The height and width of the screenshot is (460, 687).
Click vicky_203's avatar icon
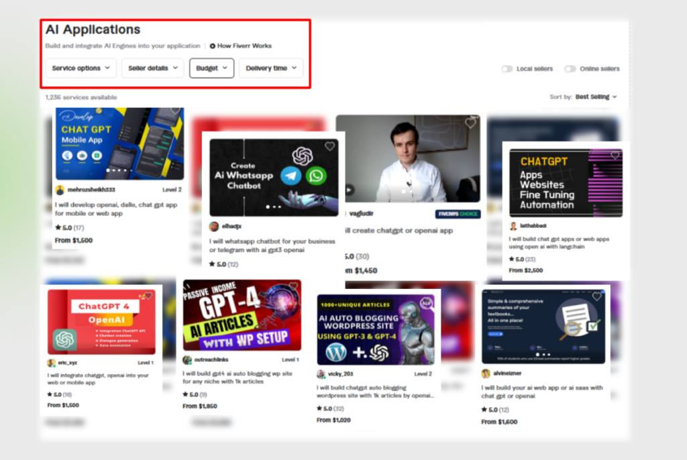321,373
